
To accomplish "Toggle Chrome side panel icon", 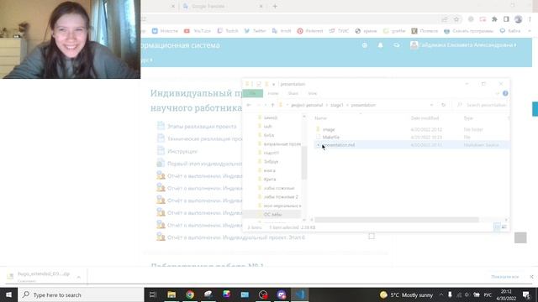I will coord(506,19).
